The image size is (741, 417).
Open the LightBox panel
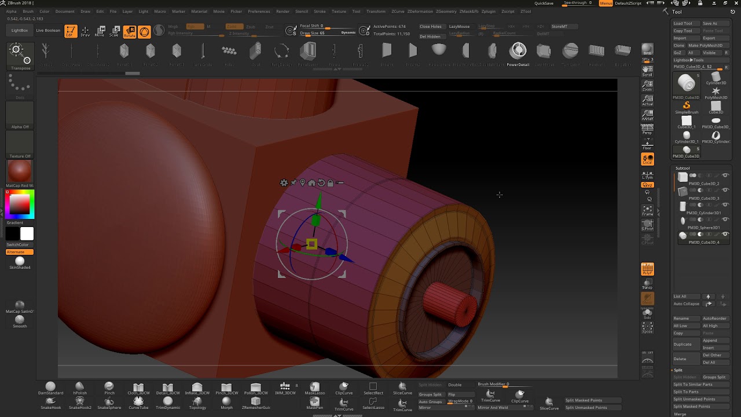(20, 30)
